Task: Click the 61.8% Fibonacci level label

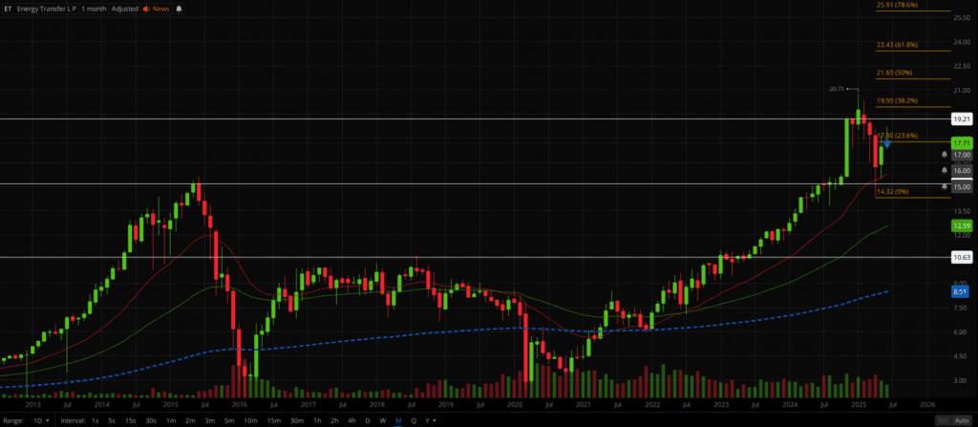Action: [897, 44]
